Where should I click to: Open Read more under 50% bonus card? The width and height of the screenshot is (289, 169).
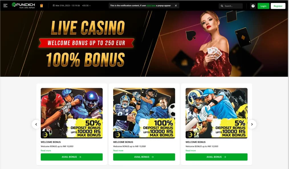[x=46, y=151]
